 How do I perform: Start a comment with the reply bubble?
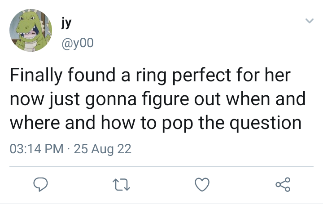[x=40, y=184]
